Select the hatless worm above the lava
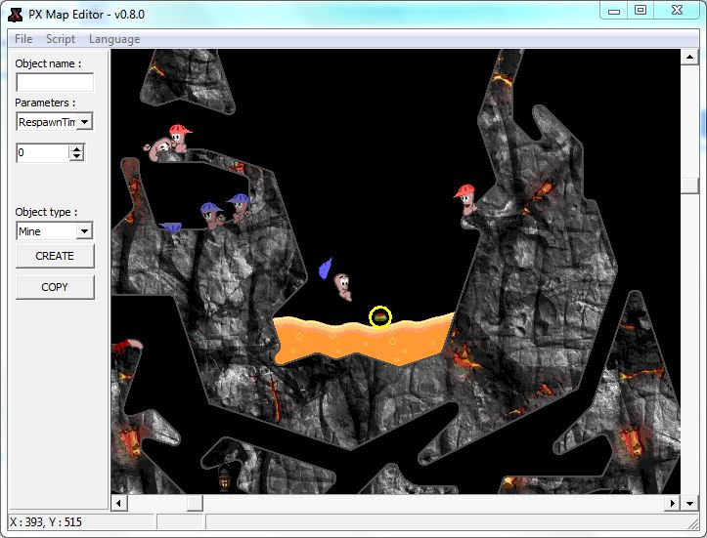This screenshot has width=707, height=538. [x=343, y=286]
